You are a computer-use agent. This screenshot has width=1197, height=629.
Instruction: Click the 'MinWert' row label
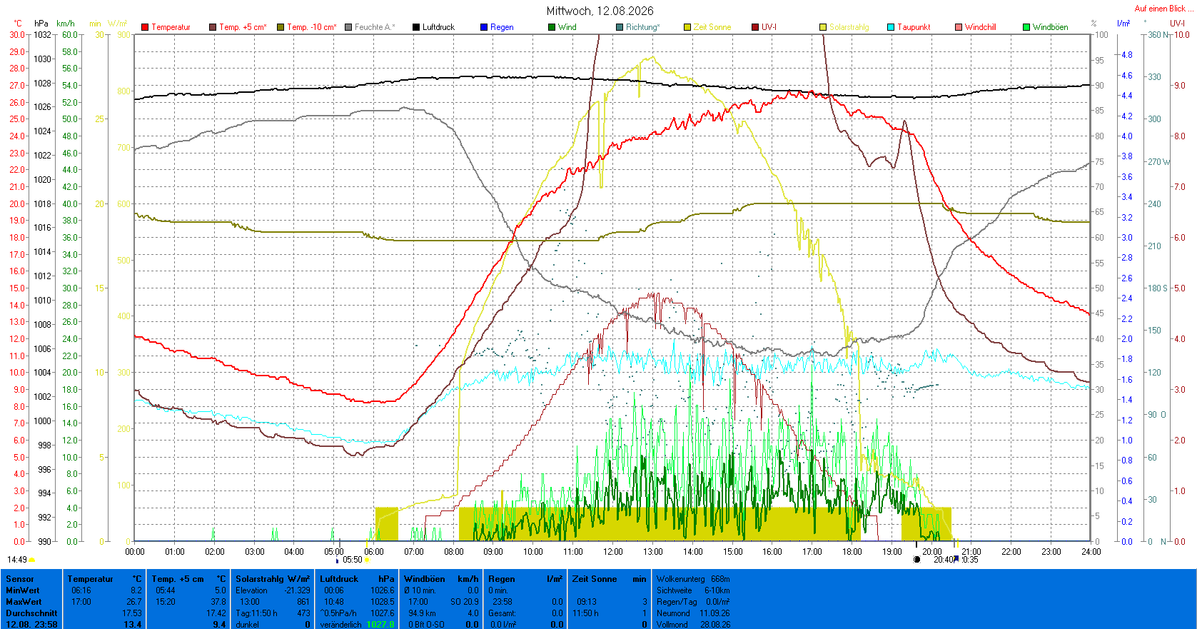pos(23,590)
